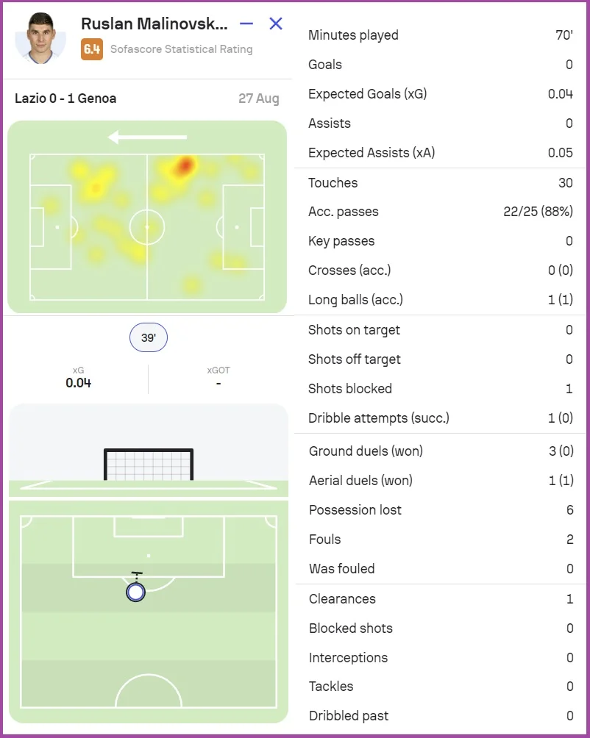Click the Possession lost stat

(x=440, y=510)
